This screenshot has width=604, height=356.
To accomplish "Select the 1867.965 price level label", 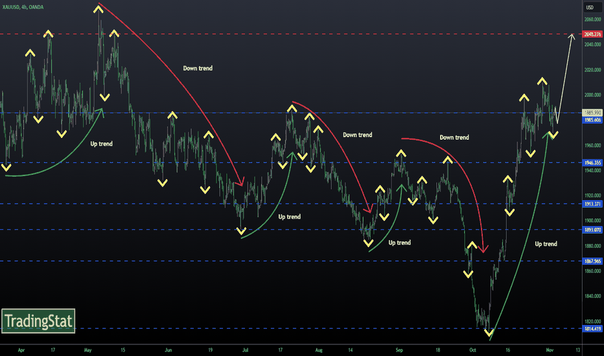I will tap(592, 261).
